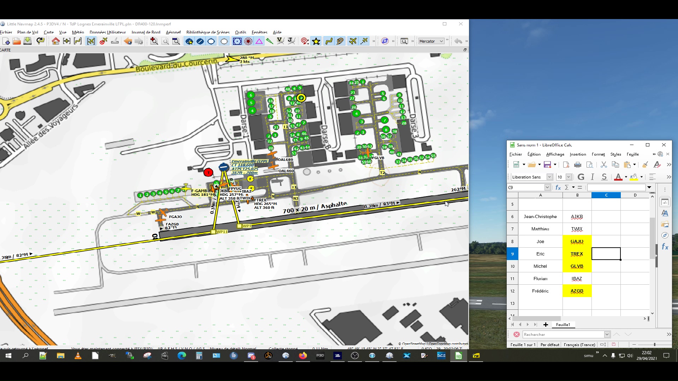Open the Météo menu in Little Navmap
Image resolution: width=678 pixels, height=381 pixels.
(x=78, y=32)
